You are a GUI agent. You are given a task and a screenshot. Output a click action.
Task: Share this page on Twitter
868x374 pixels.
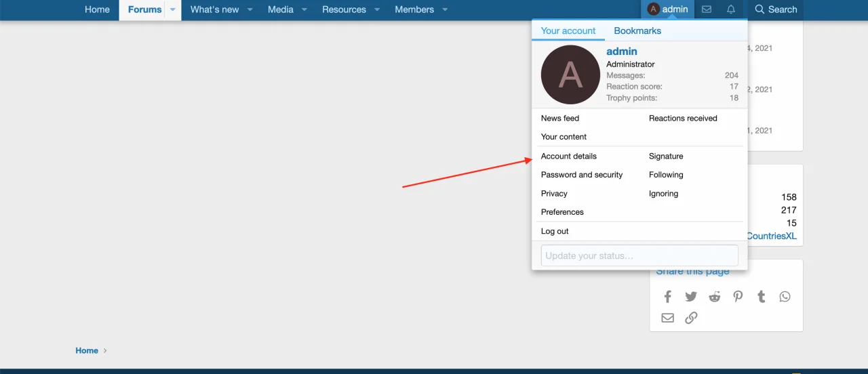(691, 297)
